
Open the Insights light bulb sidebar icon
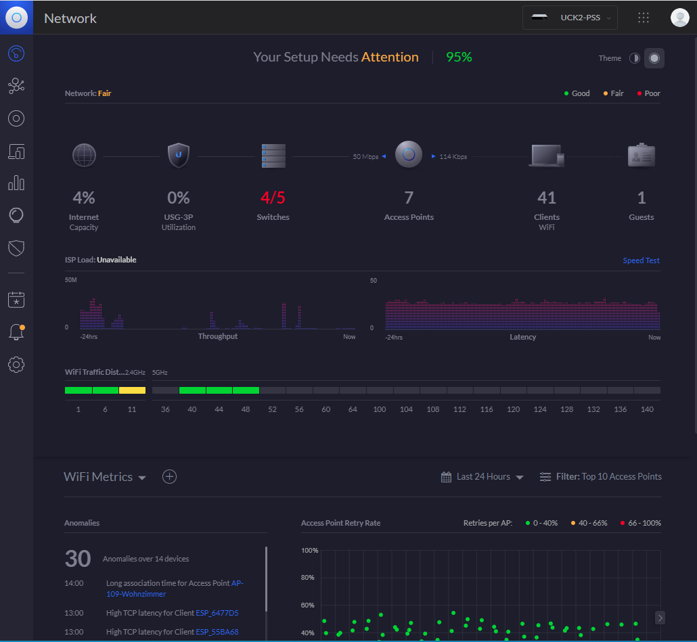(x=16, y=216)
